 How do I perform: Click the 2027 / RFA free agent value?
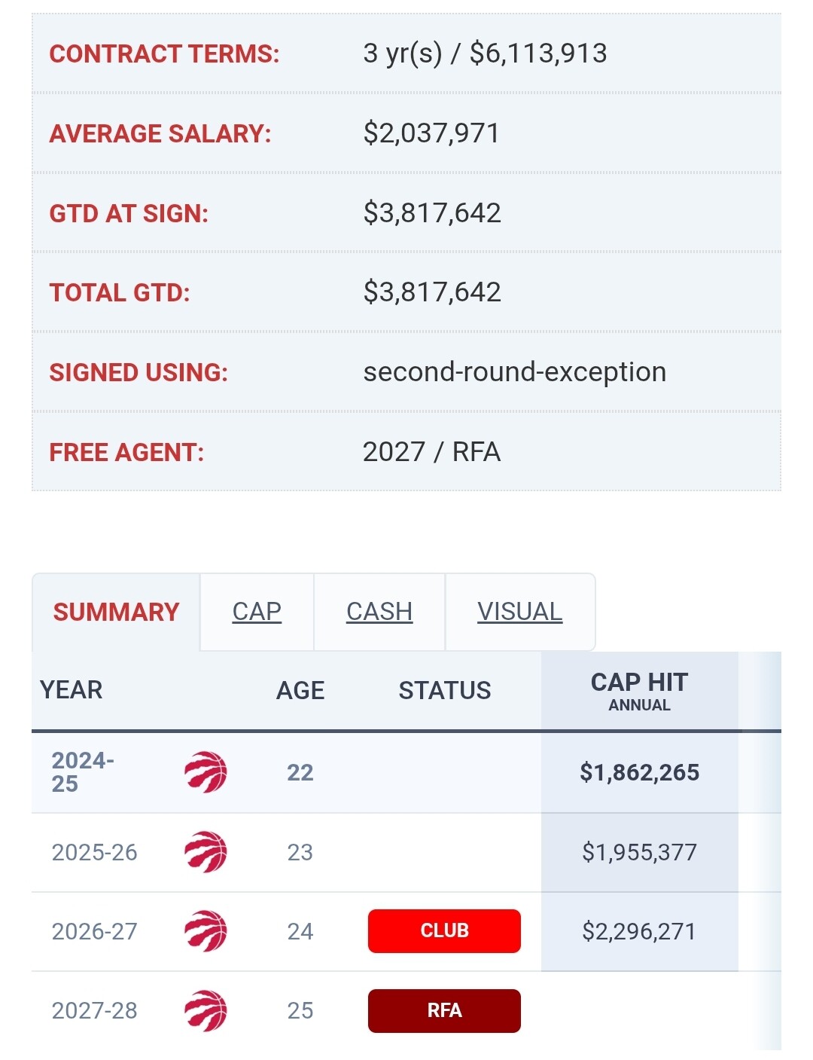[431, 452]
